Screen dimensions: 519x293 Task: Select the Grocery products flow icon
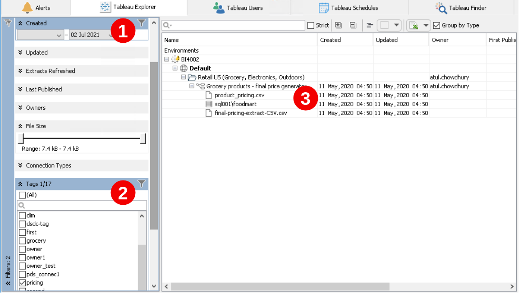[x=201, y=86]
